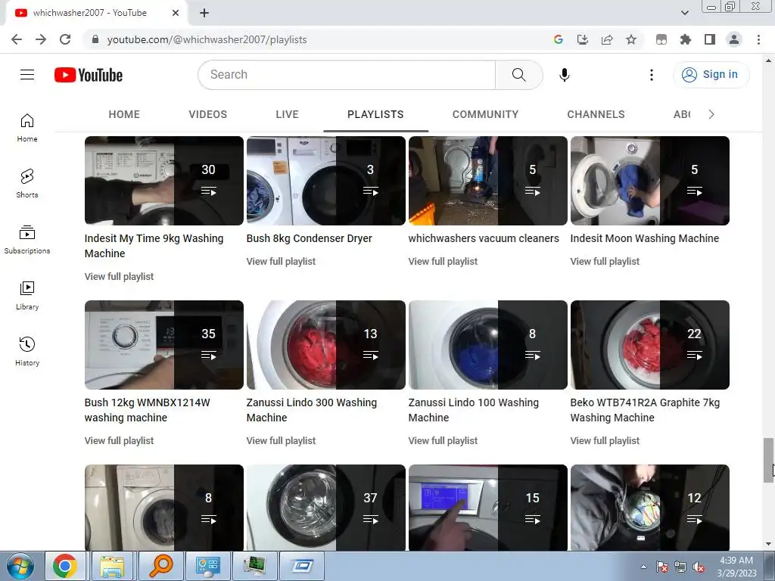The width and height of the screenshot is (775, 581).
Task: Click the muted volume tray icon
Action: click(x=699, y=567)
